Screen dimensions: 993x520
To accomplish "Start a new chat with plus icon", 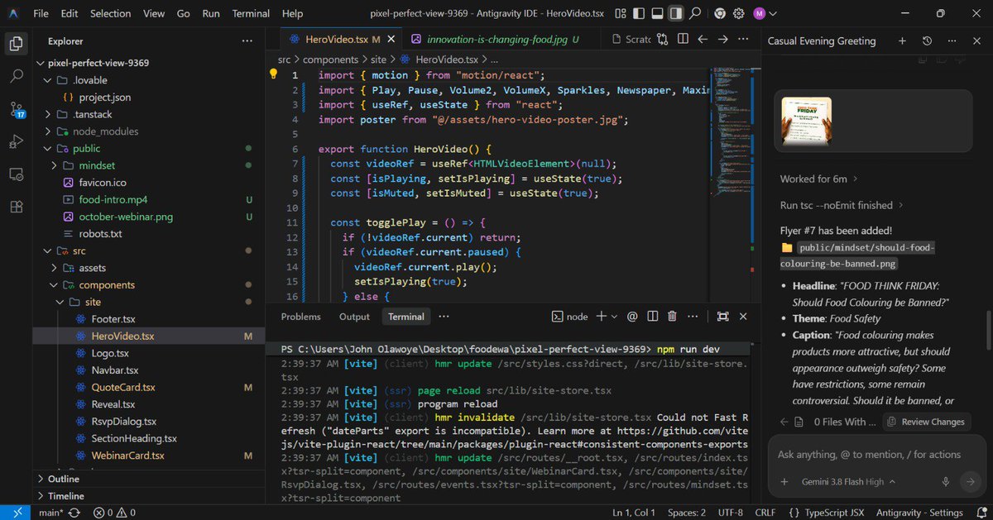I will point(902,41).
